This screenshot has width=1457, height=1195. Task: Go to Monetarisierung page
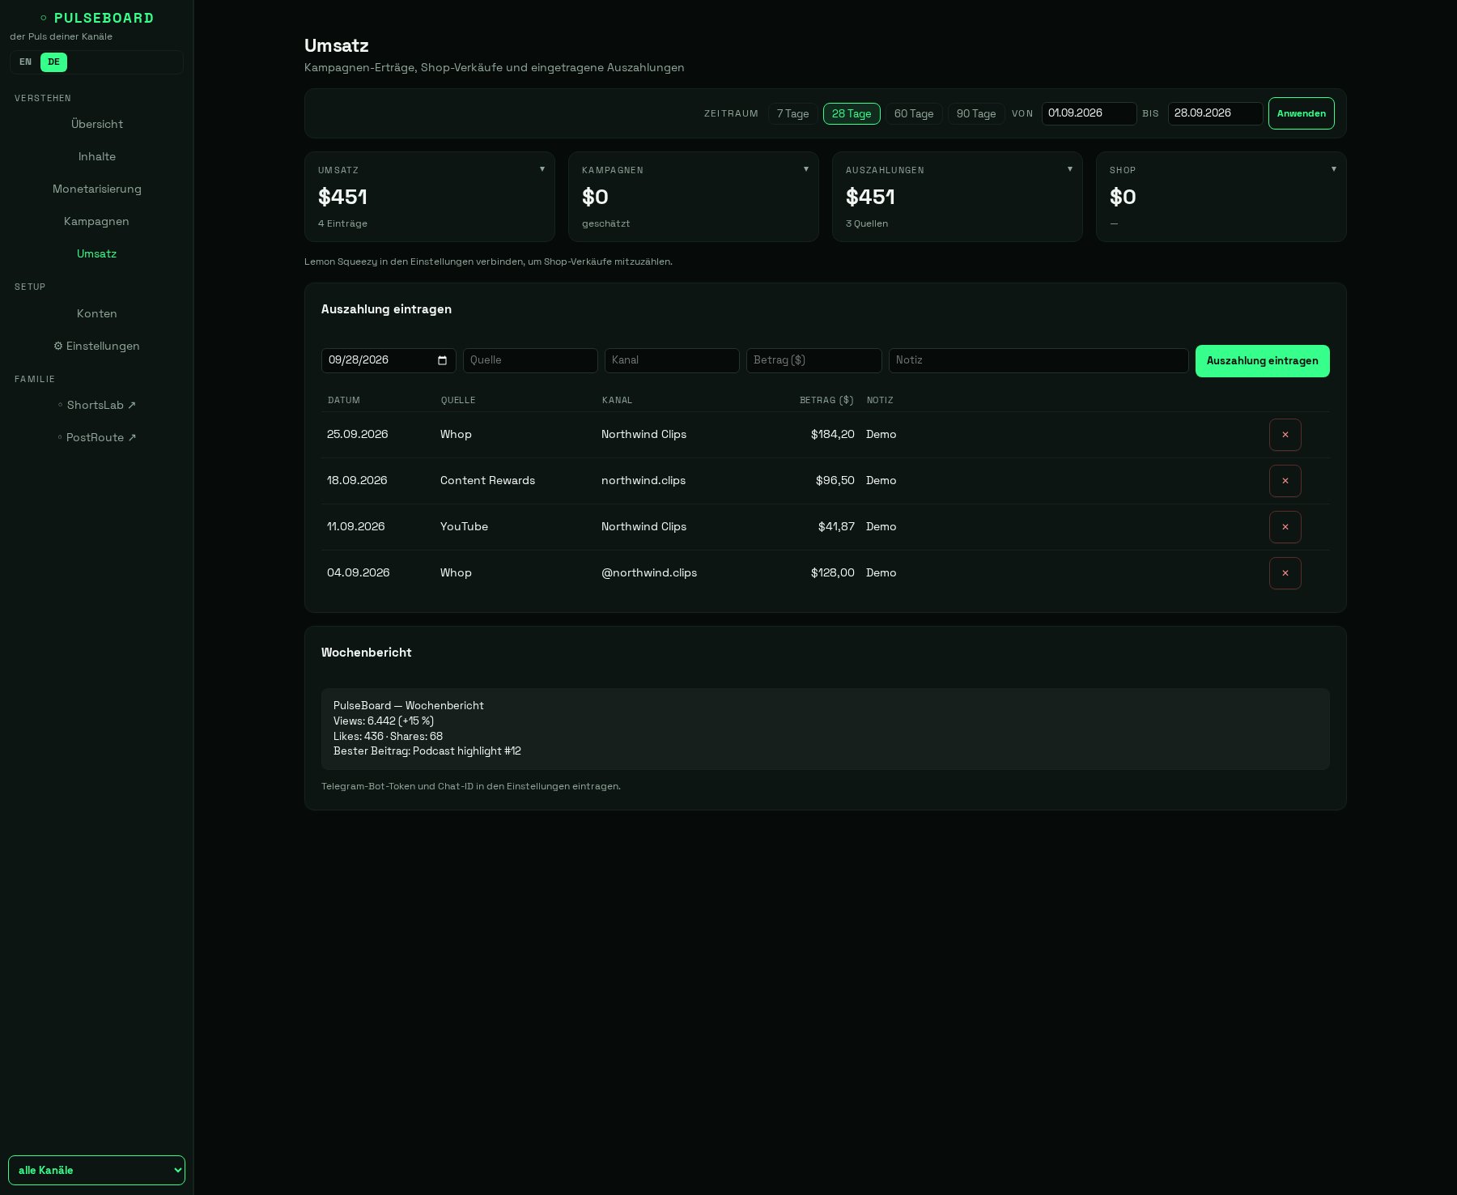point(97,189)
